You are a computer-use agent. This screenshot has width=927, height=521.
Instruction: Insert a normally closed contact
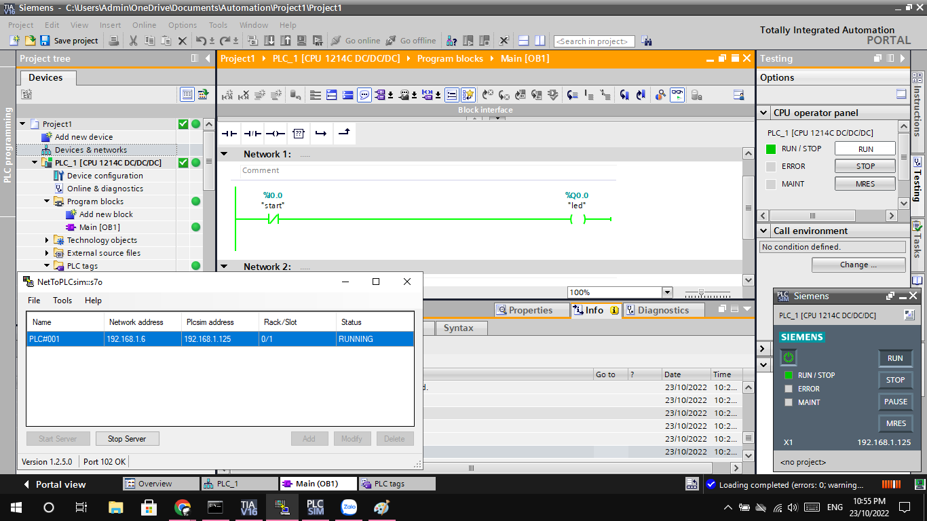click(252, 134)
